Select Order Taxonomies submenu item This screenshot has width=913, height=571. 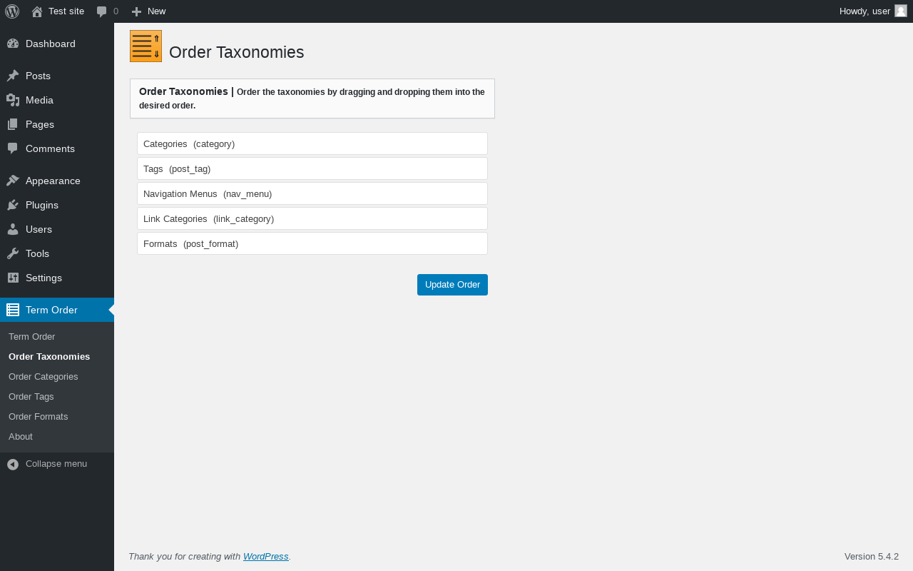tap(49, 356)
